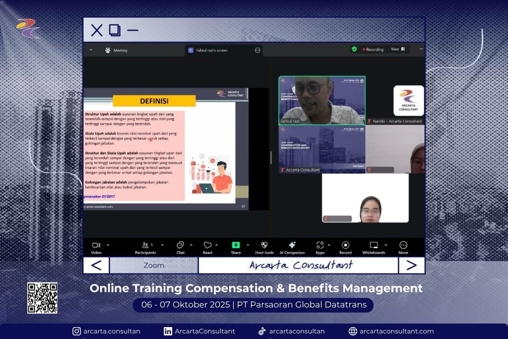Click the React heart icon

tap(207, 245)
